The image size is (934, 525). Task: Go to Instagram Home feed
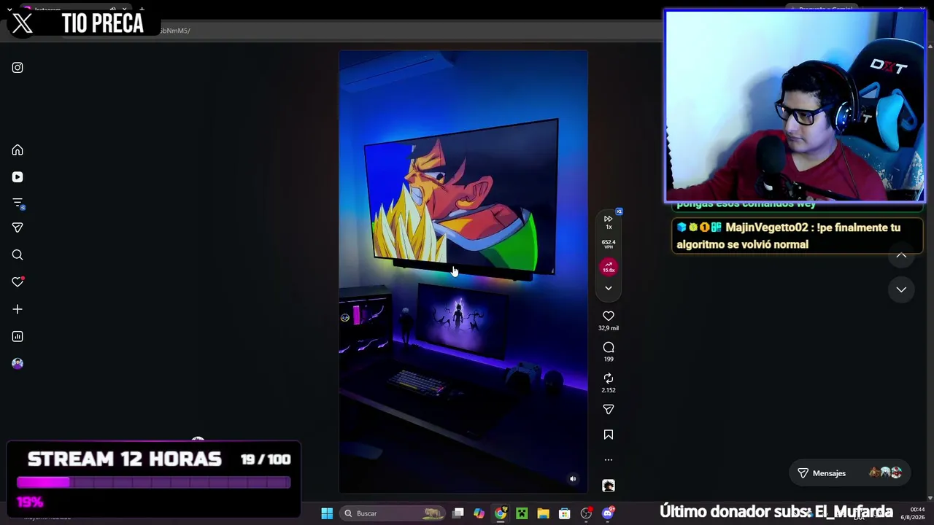(18, 150)
